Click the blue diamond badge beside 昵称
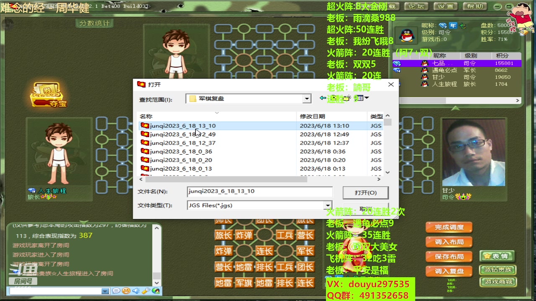This screenshot has height=301, width=536. click(443, 26)
